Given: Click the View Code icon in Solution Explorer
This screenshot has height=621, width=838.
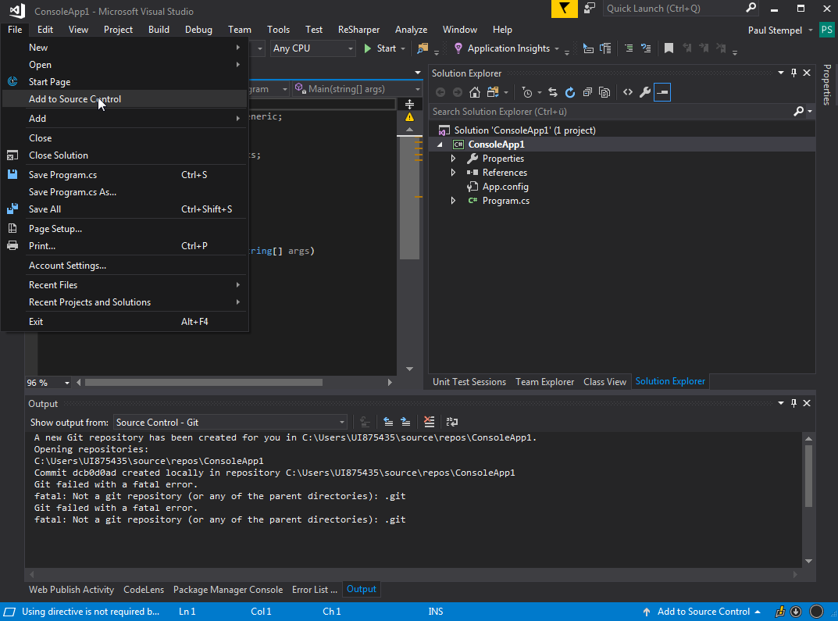Looking at the screenshot, I should point(627,92).
